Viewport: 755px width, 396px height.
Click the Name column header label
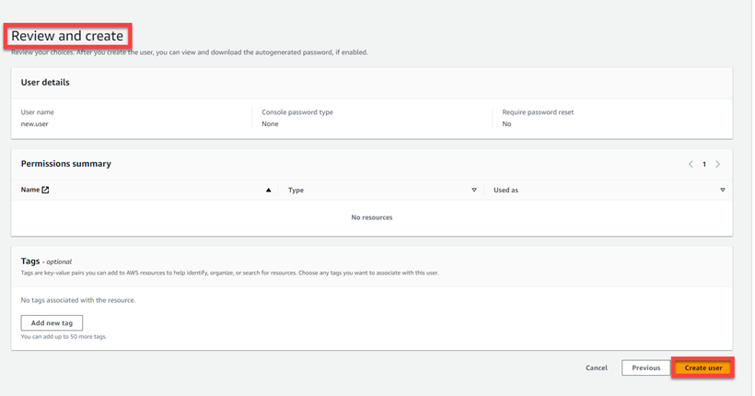pyautogui.click(x=30, y=190)
